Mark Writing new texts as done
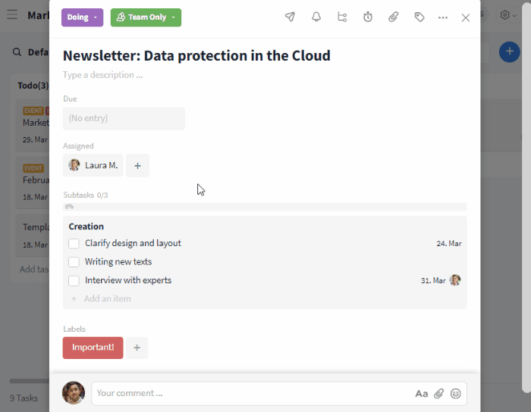The height and width of the screenshot is (412, 531). point(74,262)
